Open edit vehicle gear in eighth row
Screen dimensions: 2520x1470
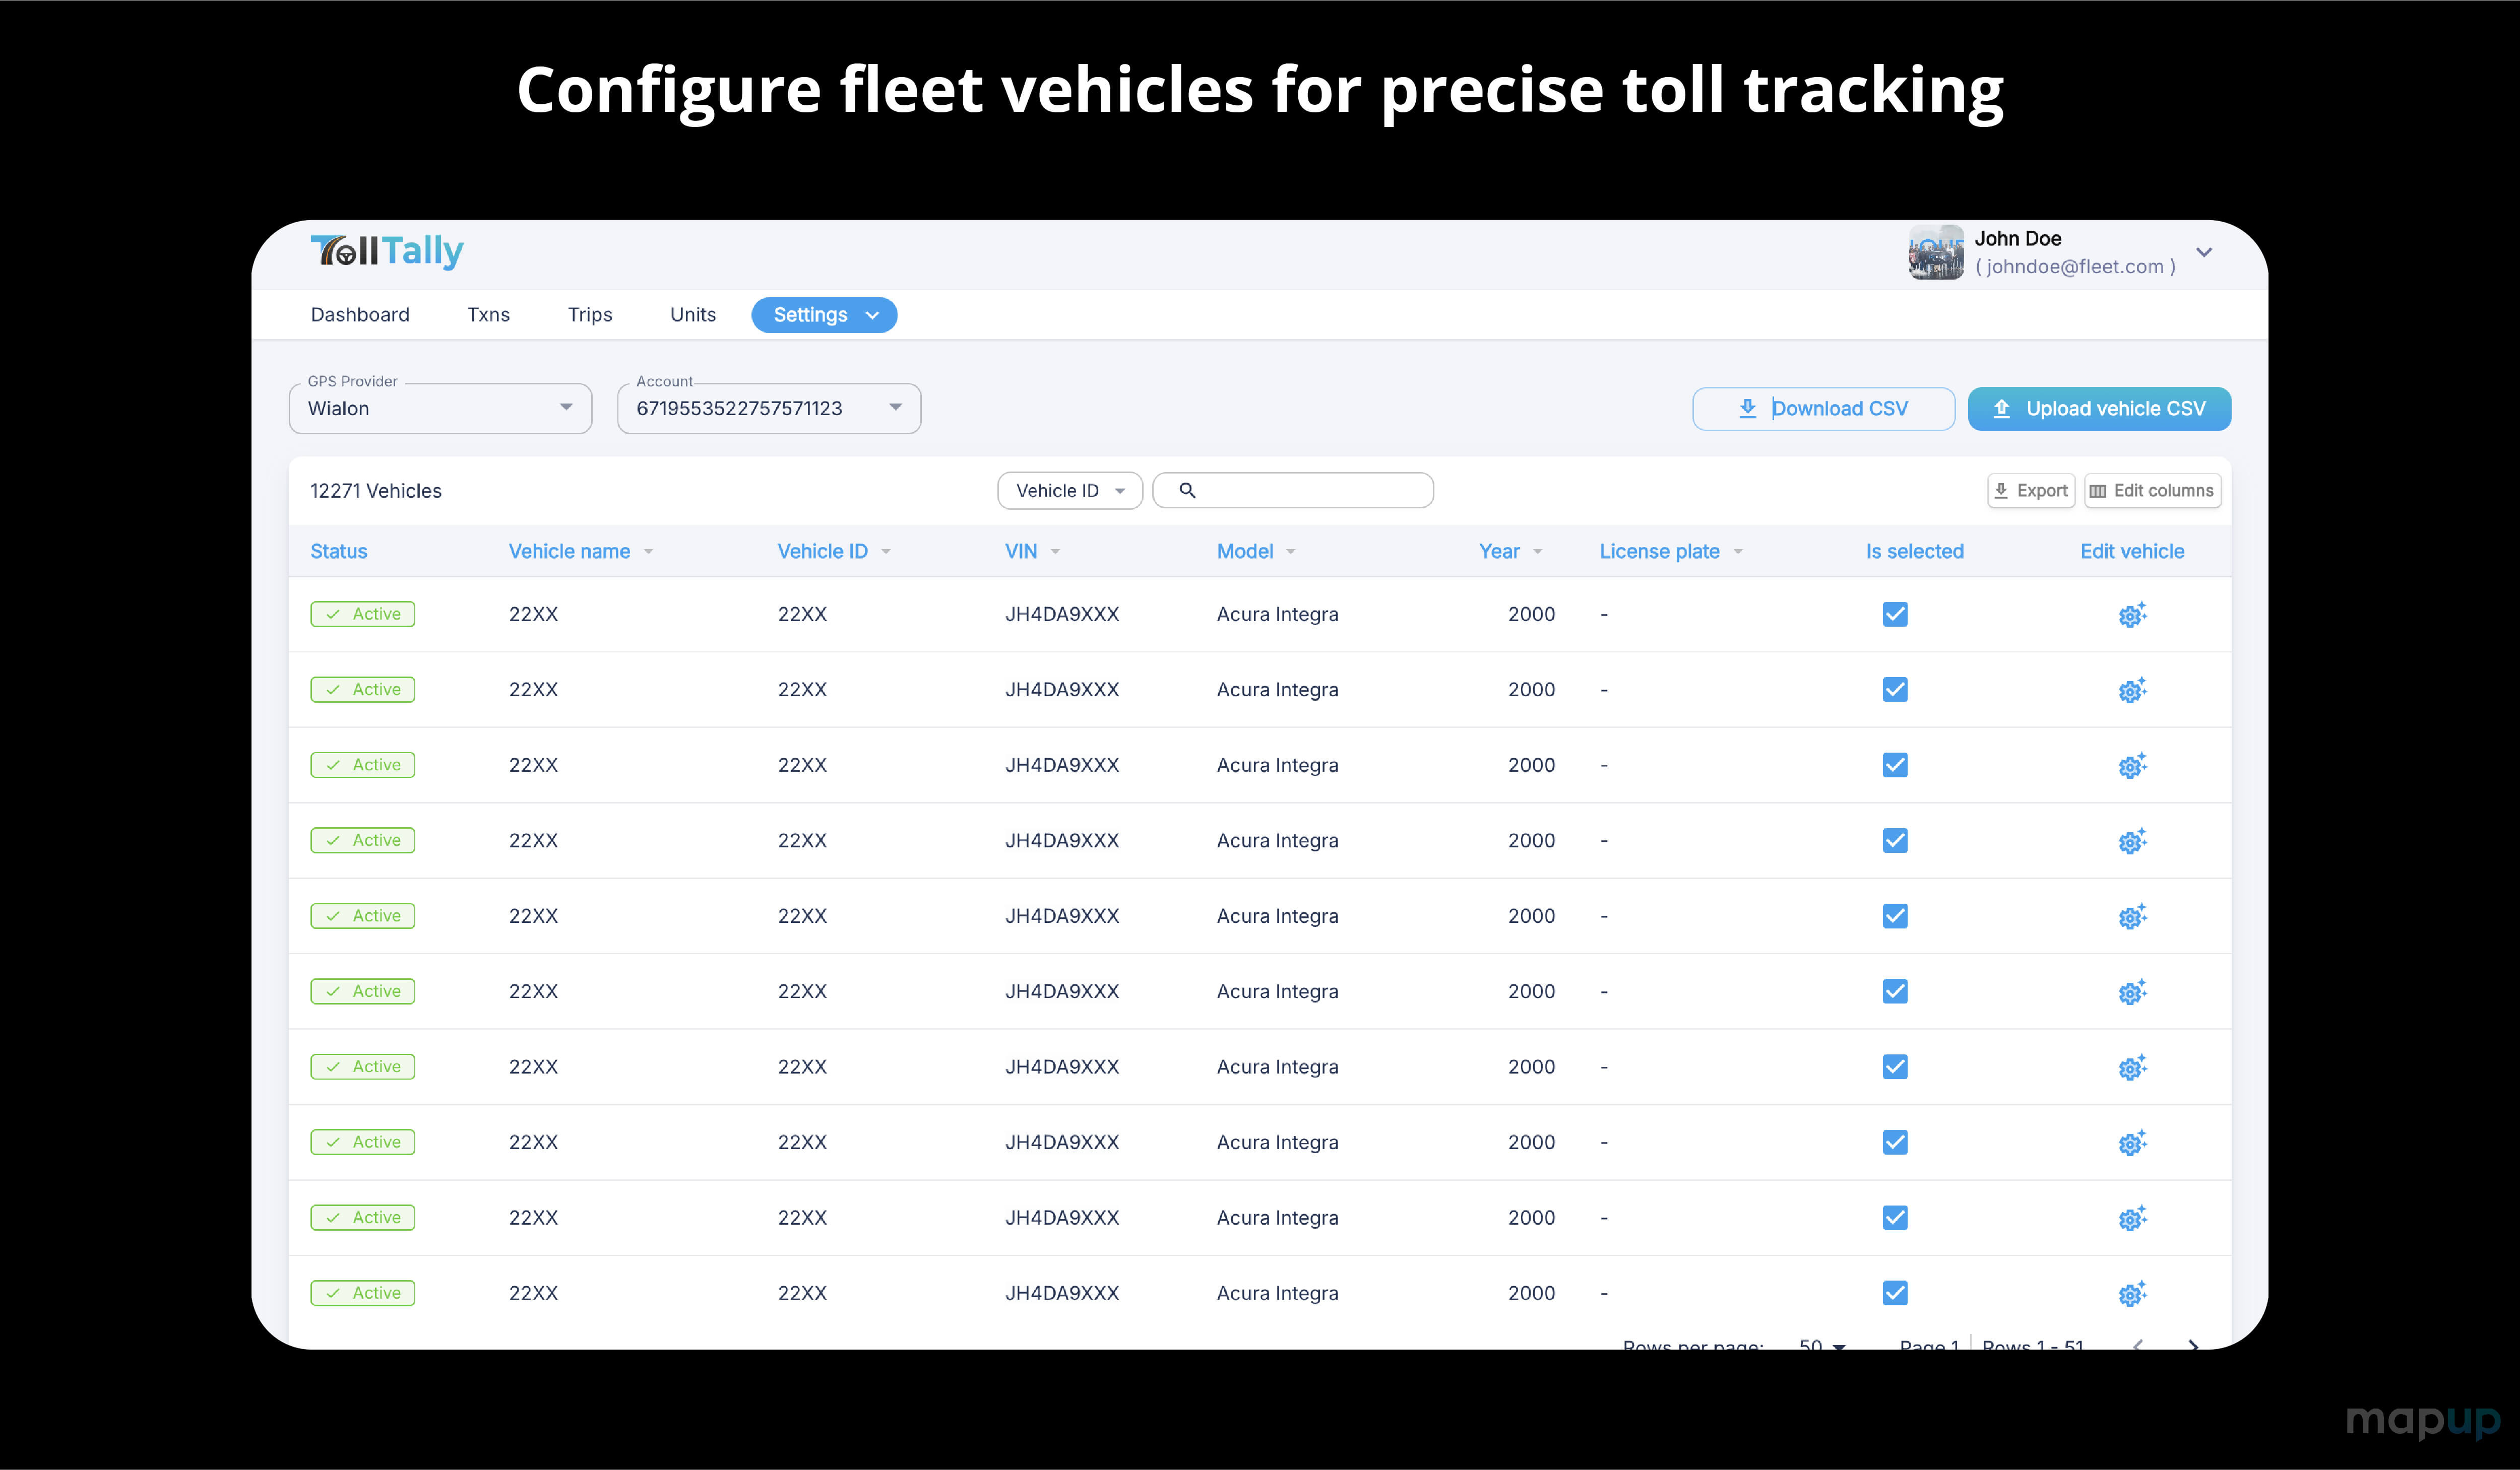[x=2132, y=1142]
